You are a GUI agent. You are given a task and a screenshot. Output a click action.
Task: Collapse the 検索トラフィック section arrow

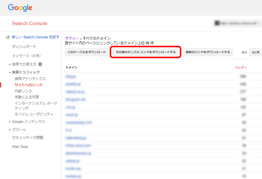click(x=10, y=72)
